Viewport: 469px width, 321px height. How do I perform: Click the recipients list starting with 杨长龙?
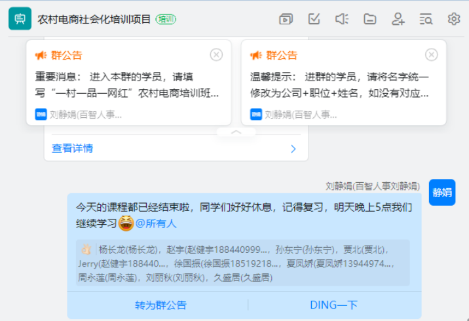click(x=242, y=263)
